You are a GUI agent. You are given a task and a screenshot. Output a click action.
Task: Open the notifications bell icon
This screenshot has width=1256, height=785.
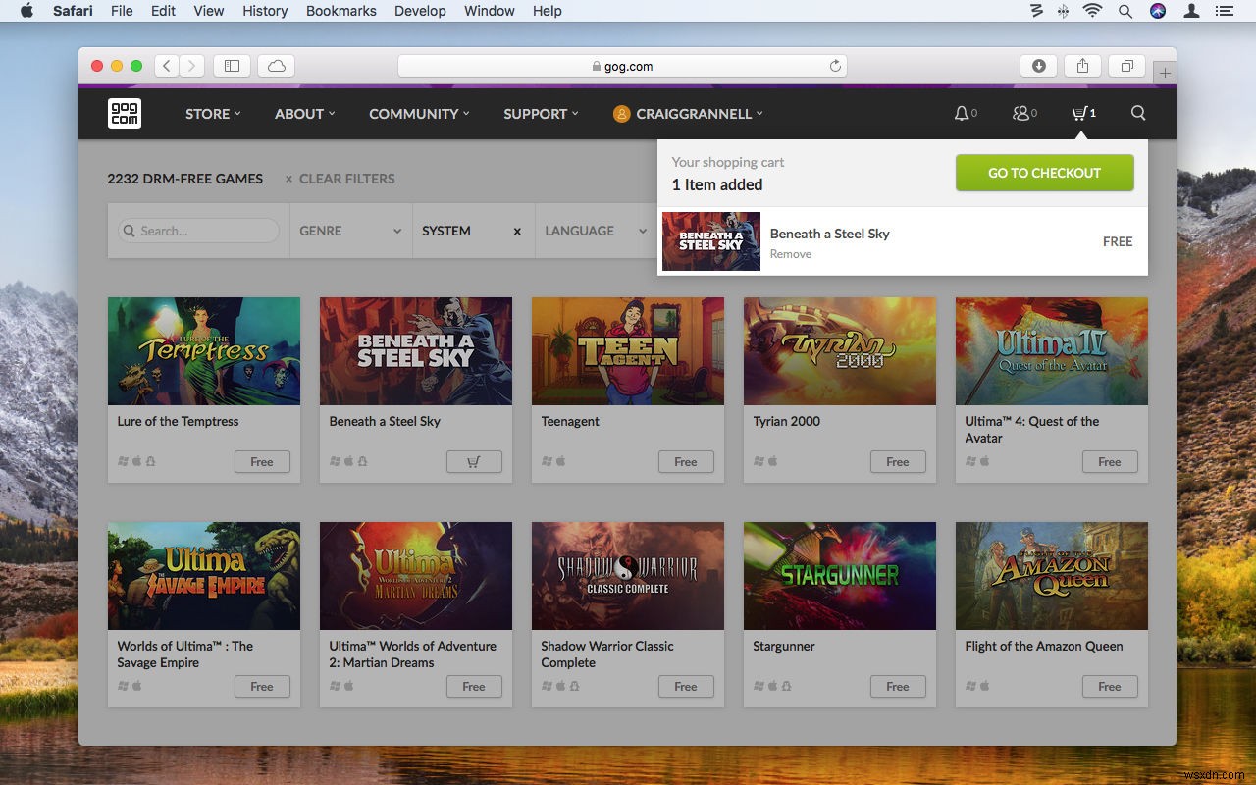(962, 113)
